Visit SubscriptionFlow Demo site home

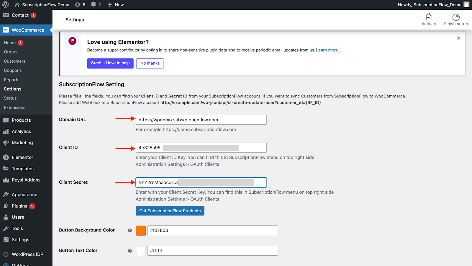(x=17, y=5)
